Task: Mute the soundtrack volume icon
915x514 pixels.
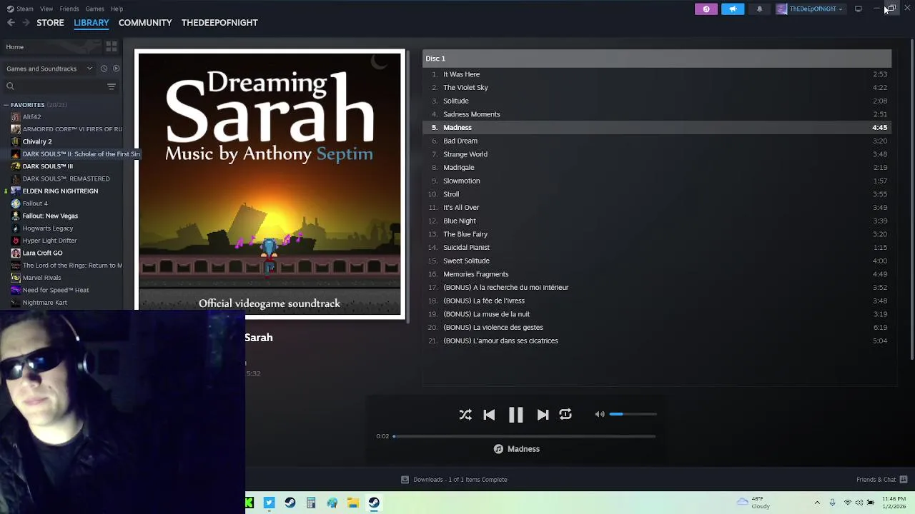Action: point(600,414)
